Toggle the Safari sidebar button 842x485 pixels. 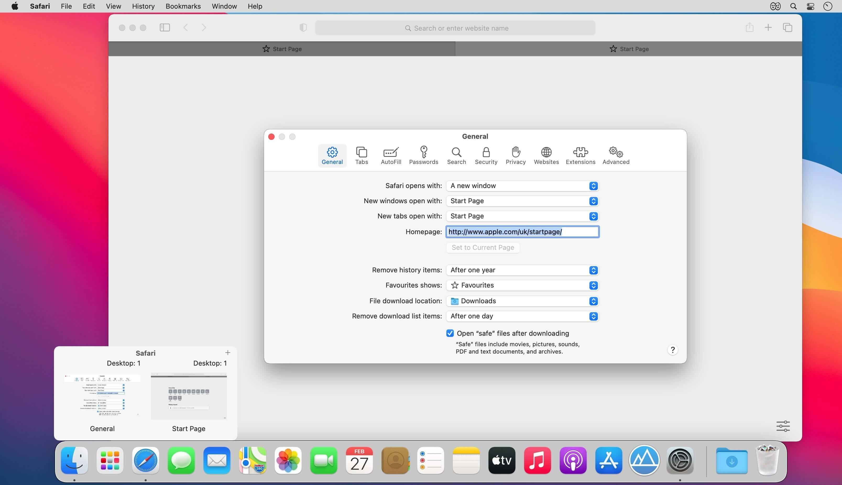point(165,28)
